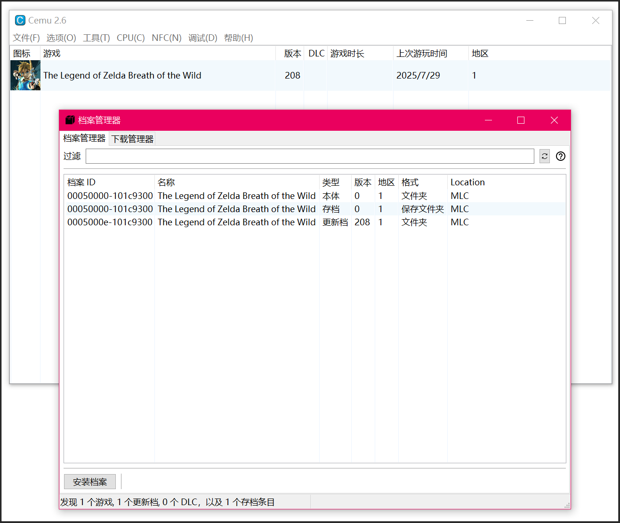Click the help question mark icon
The image size is (620, 523).
(560, 156)
